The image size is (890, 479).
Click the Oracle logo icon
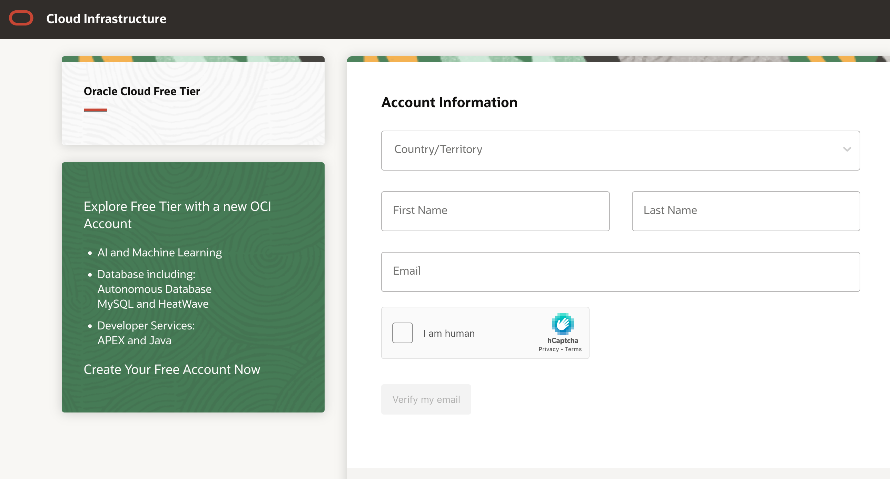[21, 18]
